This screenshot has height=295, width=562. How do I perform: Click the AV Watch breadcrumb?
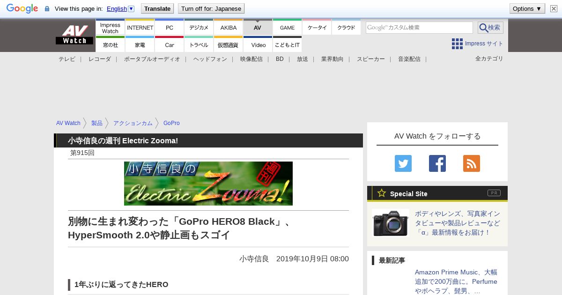[x=68, y=123]
